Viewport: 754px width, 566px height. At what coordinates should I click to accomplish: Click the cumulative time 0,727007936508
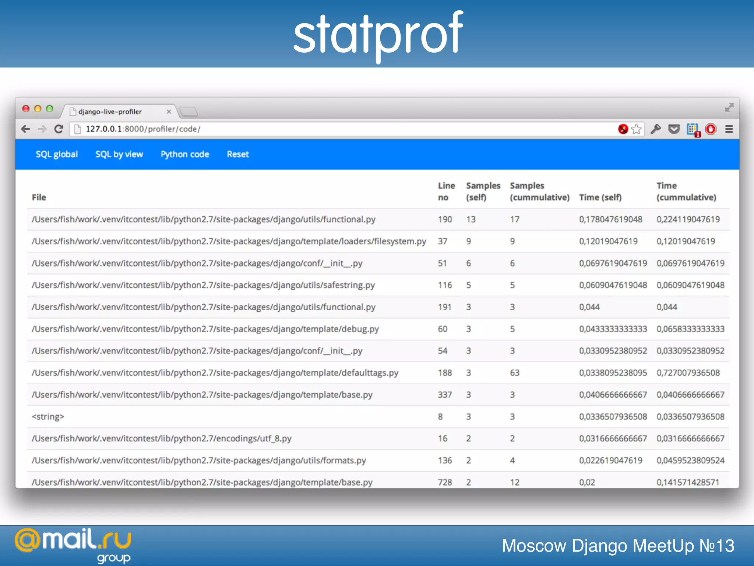click(x=688, y=373)
